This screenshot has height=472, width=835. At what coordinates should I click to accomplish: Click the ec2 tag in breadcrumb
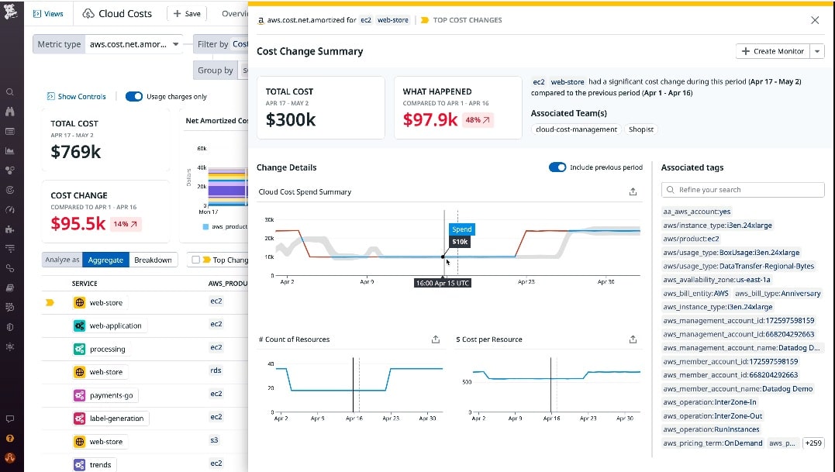pyautogui.click(x=366, y=20)
